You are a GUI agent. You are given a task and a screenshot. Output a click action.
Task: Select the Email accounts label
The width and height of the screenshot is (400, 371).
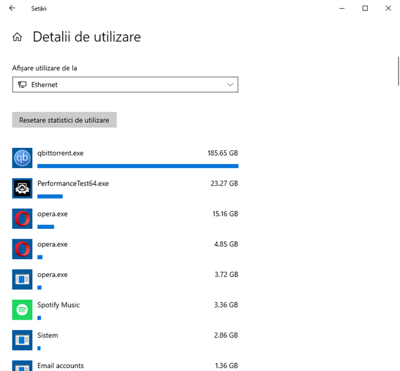[60, 365]
